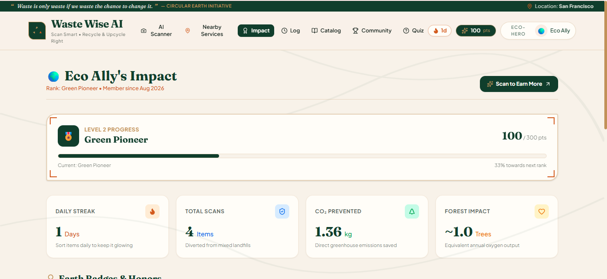Viewport: 607px width, 279px height.
Task: Click the Level 2 progress bar
Action: pyautogui.click(x=302, y=156)
